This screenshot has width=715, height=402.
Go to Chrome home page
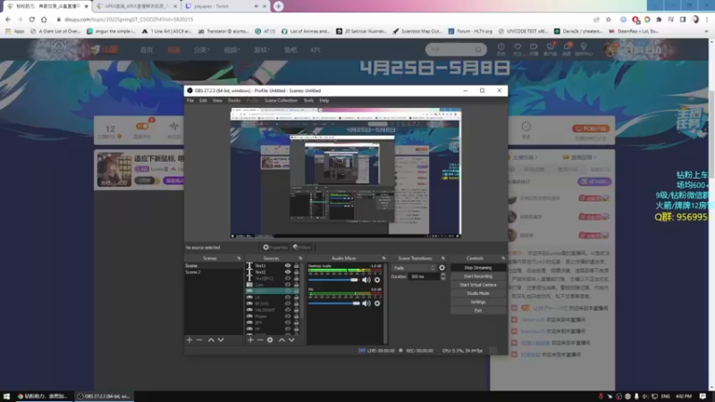tap(44, 20)
